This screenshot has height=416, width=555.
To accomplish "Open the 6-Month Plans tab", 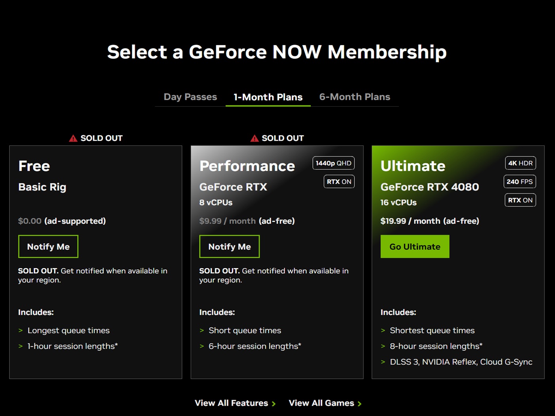I will click(355, 97).
